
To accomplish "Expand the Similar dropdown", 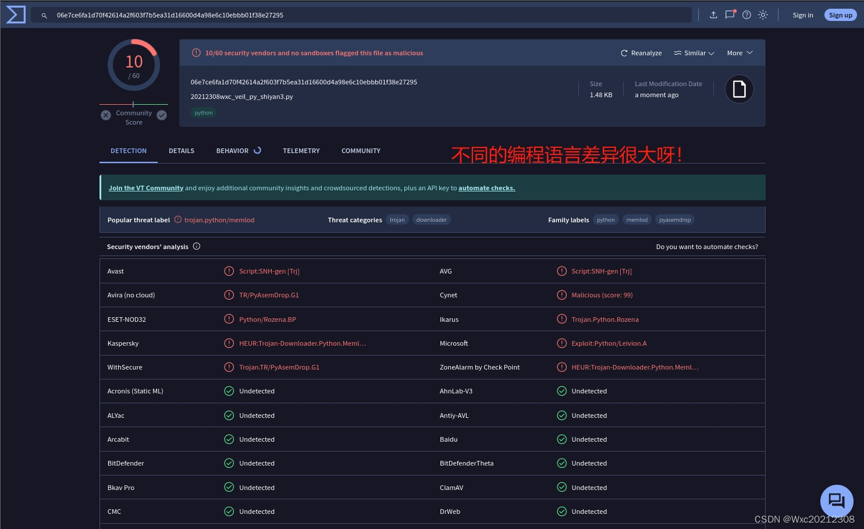I will point(694,53).
